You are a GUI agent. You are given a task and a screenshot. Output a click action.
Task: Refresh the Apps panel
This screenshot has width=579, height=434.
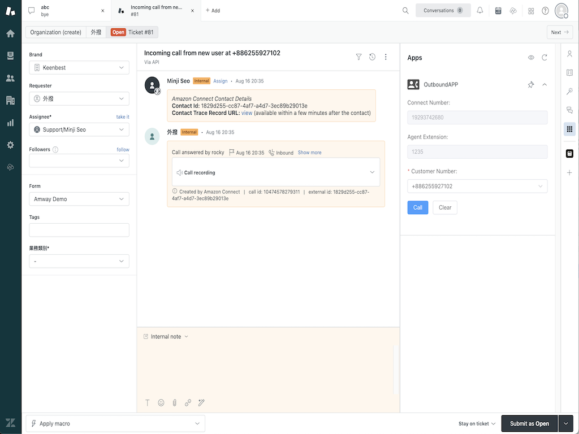pyautogui.click(x=545, y=58)
